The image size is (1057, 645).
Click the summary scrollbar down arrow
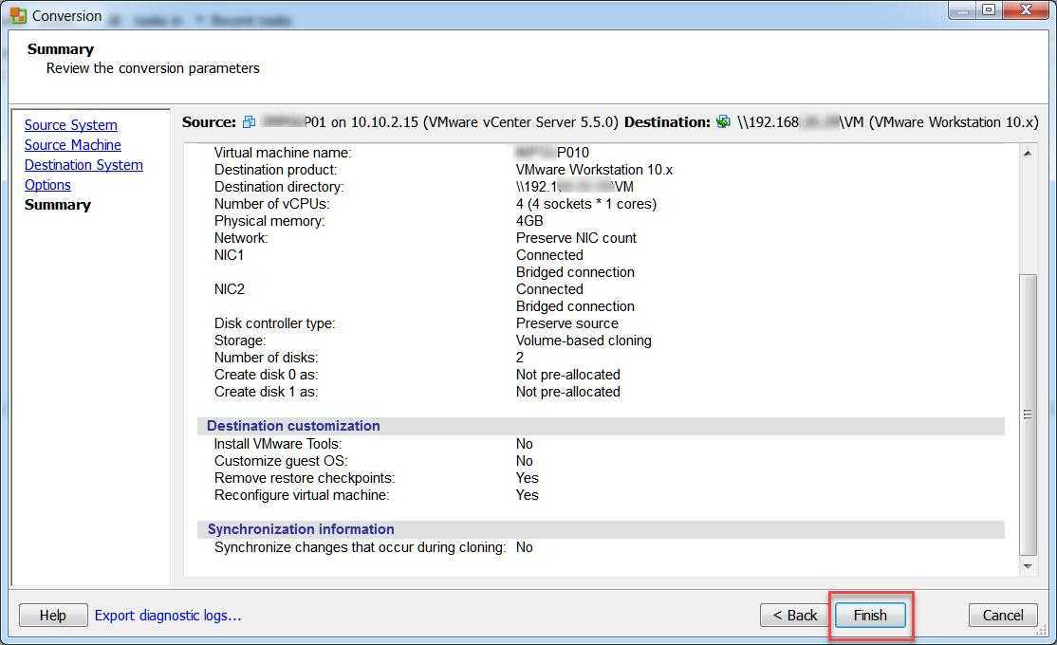click(x=1028, y=565)
